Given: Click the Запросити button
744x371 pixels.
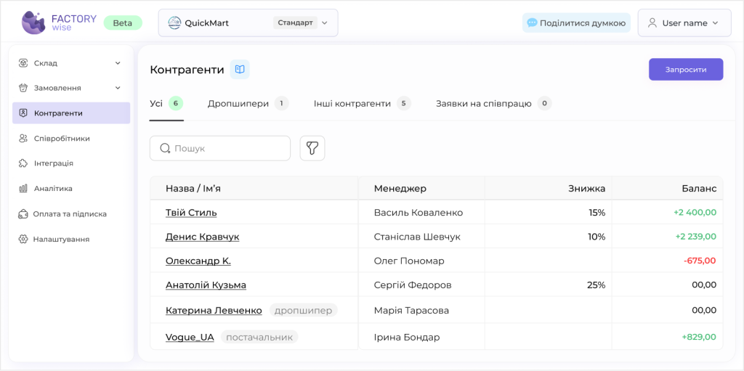Looking at the screenshot, I should tap(686, 69).
